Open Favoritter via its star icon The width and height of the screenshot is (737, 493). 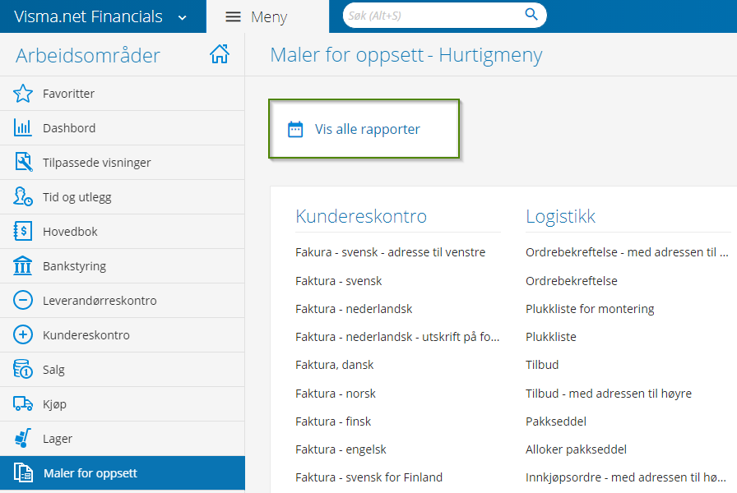pyautogui.click(x=22, y=94)
